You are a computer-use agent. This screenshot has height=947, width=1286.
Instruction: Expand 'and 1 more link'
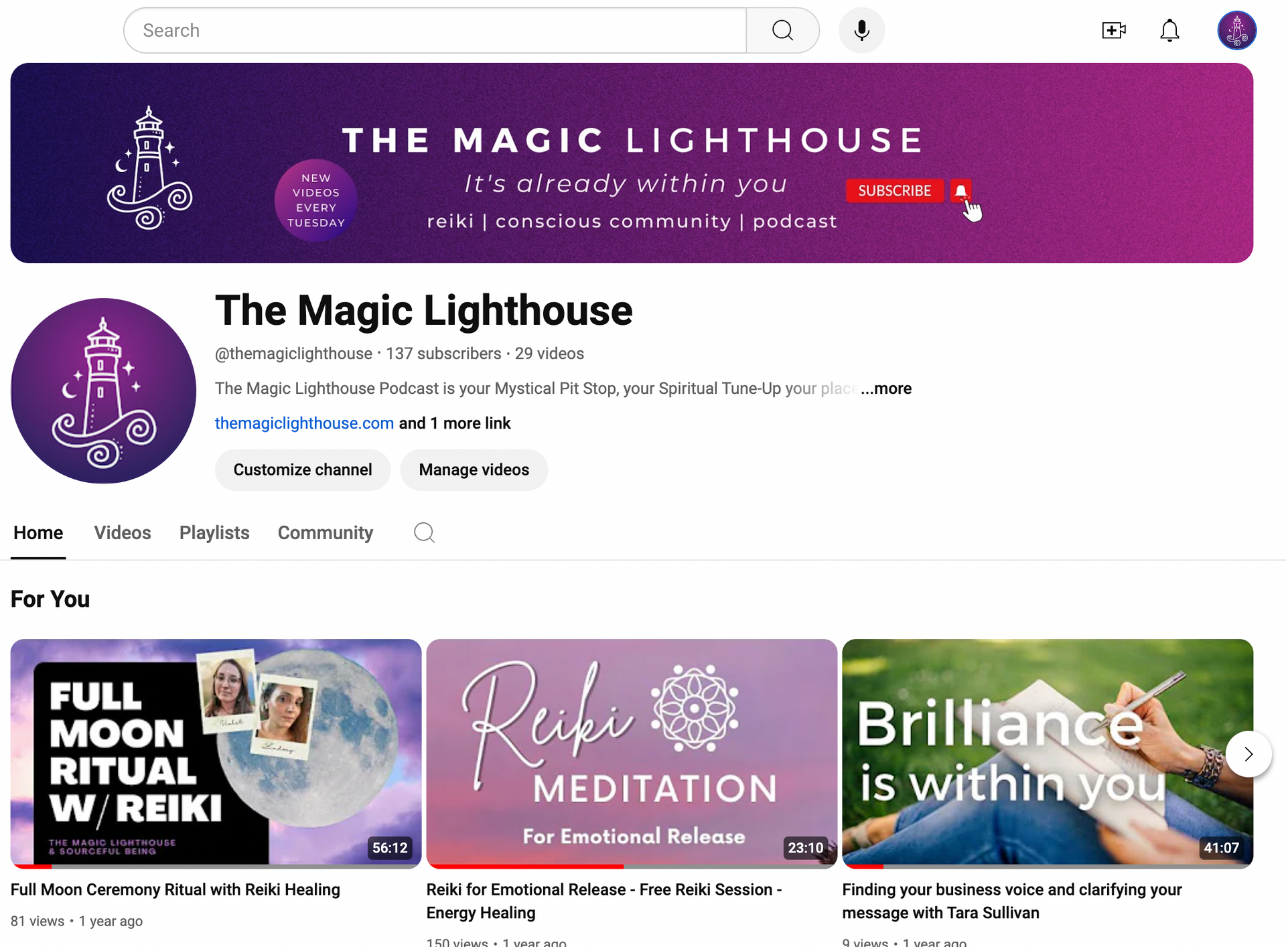(x=455, y=423)
